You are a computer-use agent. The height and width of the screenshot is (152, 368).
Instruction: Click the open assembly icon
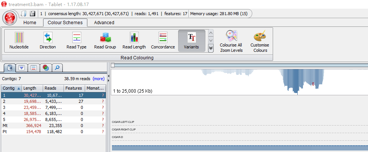pos(23,14)
